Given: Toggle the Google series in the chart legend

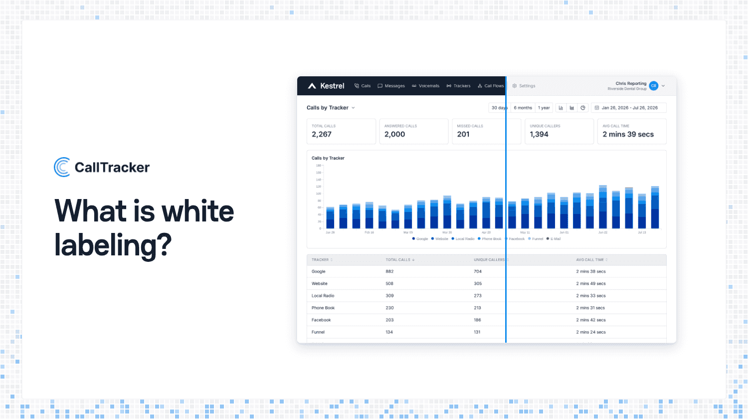Looking at the screenshot, I should pos(420,239).
